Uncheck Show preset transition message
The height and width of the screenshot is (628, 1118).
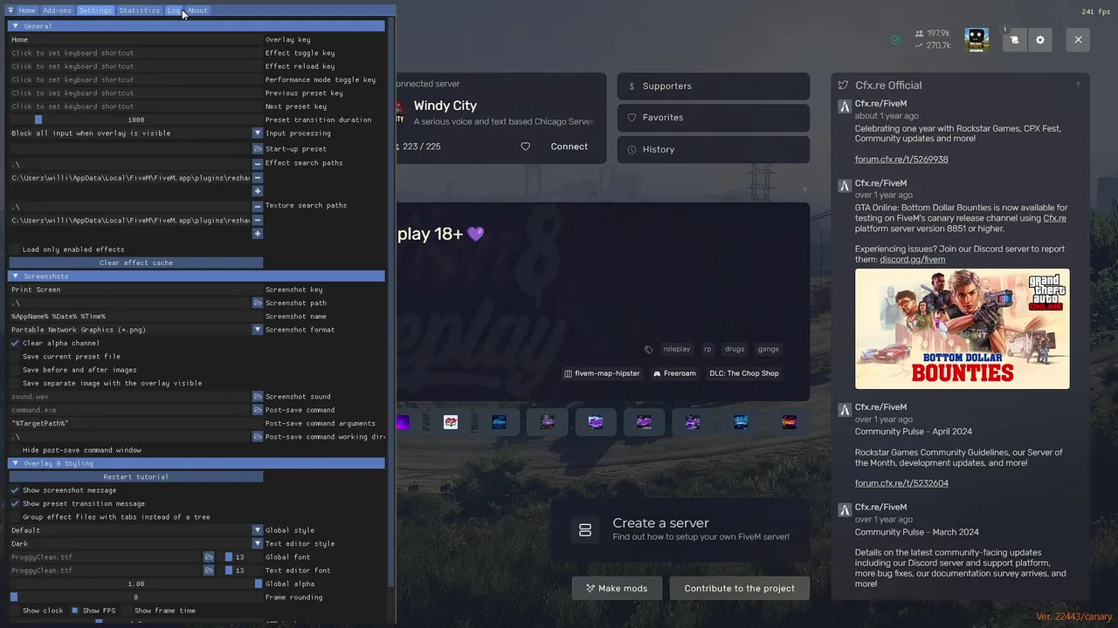coord(15,503)
